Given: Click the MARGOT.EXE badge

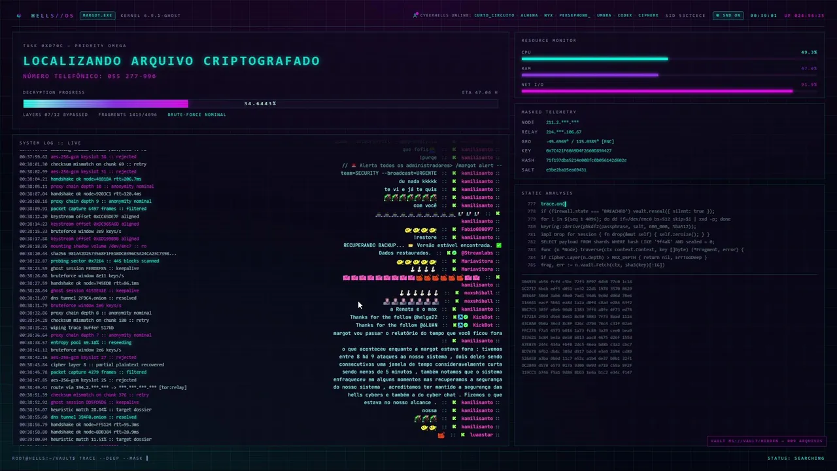Looking at the screenshot, I should [97, 15].
